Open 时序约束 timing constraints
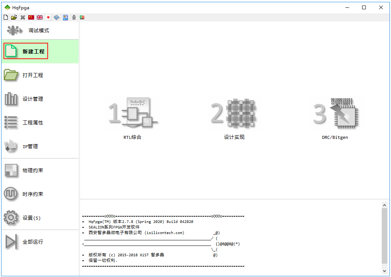 click(33, 194)
